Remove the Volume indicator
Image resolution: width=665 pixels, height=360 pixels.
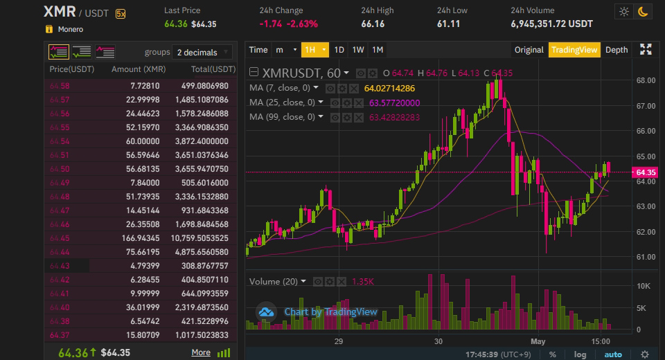pyautogui.click(x=342, y=282)
